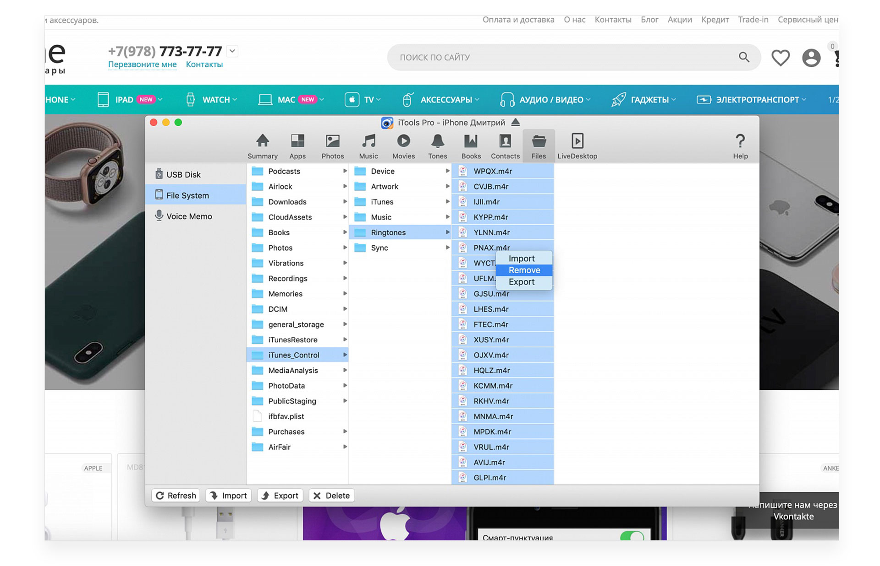Expand the Purchases folder arrow

(345, 431)
